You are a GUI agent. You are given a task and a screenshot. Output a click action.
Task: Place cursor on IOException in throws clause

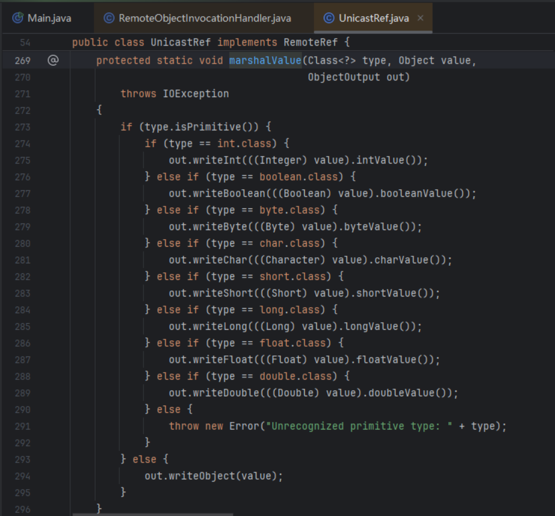pyautogui.click(x=195, y=94)
